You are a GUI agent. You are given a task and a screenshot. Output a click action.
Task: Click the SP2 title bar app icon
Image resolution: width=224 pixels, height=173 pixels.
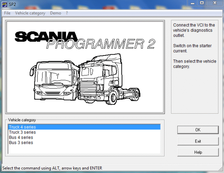(4, 4)
